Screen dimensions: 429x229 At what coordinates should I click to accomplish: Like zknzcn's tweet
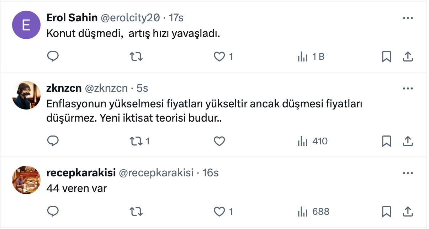[219, 141]
